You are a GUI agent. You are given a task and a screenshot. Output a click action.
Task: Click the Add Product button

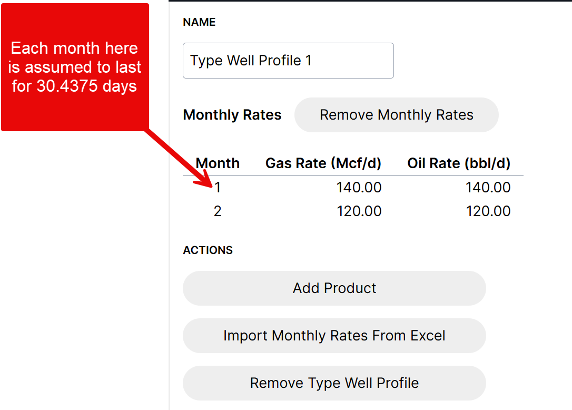(334, 288)
